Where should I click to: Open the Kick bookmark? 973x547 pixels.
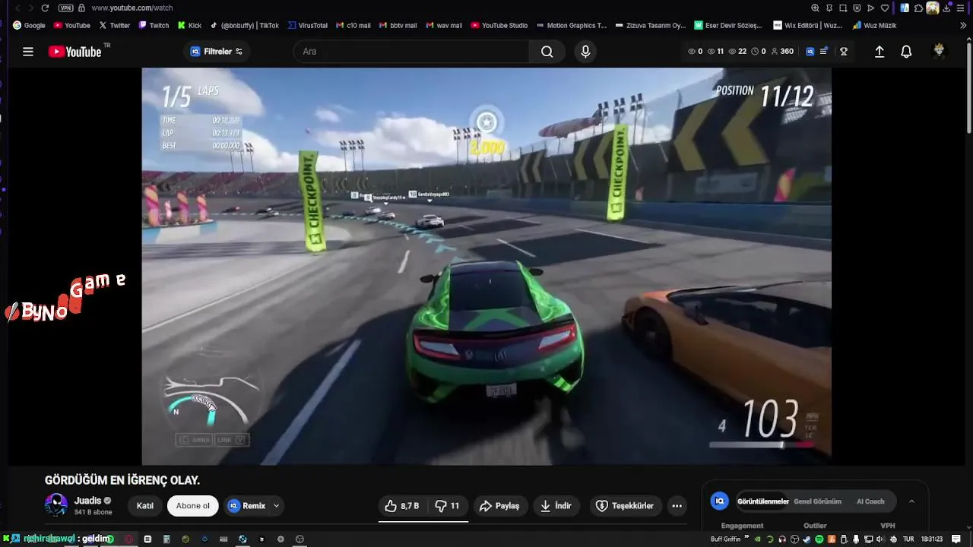pos(190,25)
